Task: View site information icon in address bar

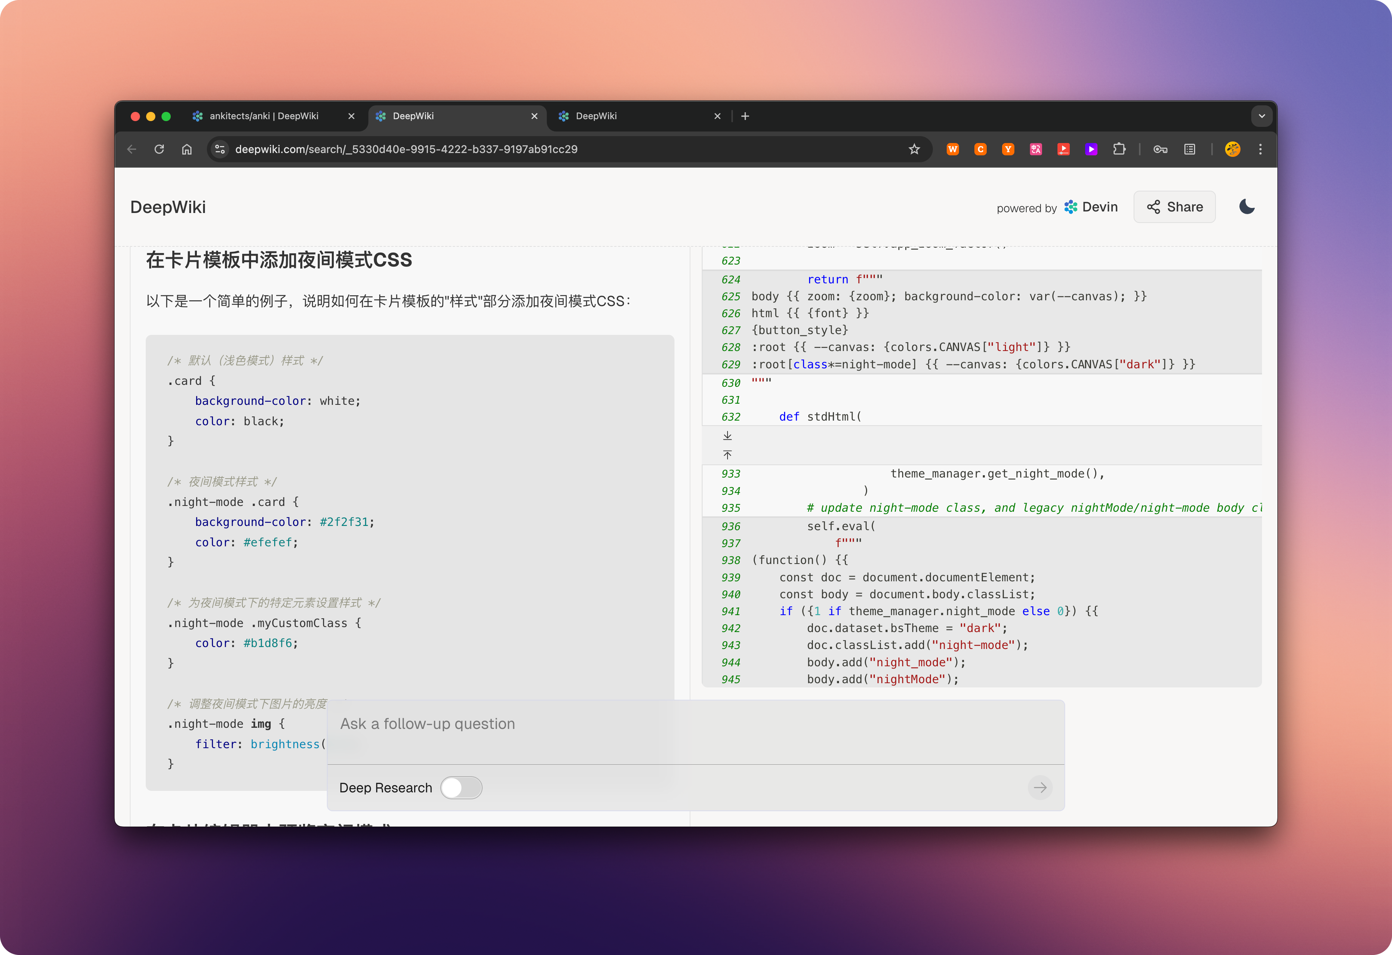Action: click(x=220, y=149)
